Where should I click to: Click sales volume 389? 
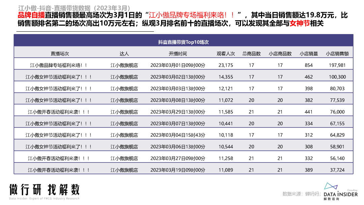point(309,170)
